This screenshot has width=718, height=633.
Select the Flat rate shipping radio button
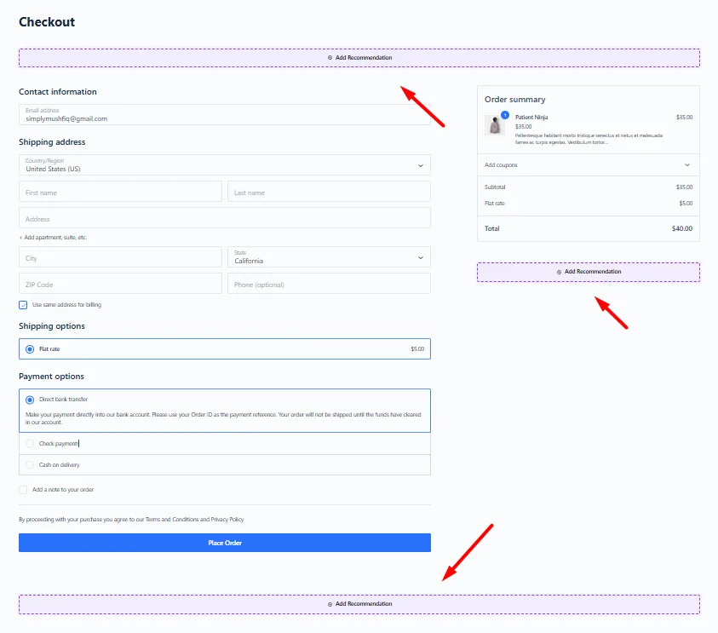pyautogui.click(x=30, y=349)
